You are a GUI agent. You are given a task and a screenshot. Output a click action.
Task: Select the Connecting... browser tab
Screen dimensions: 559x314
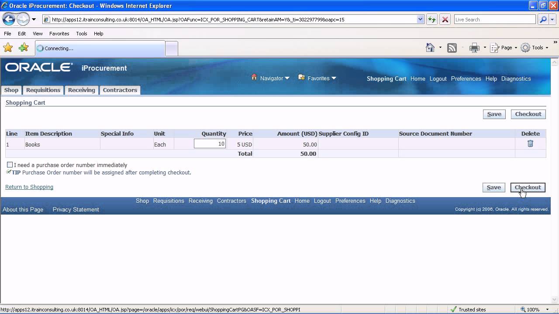100,48
